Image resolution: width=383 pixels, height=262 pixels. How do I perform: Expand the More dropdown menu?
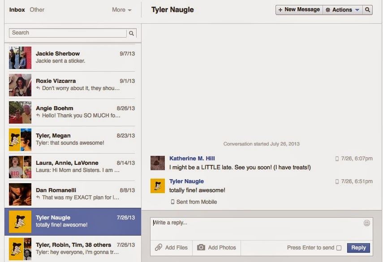[x=122, y=10]
